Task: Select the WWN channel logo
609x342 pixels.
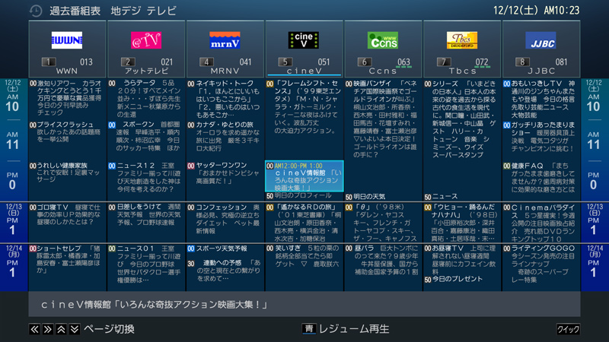Action: tap(67, 40)
